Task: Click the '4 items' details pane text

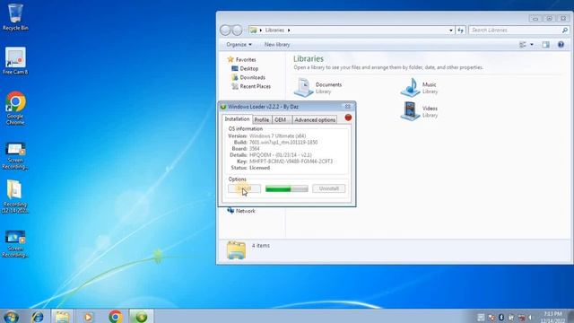Action: pyautogui.click(x=261, y=246)
